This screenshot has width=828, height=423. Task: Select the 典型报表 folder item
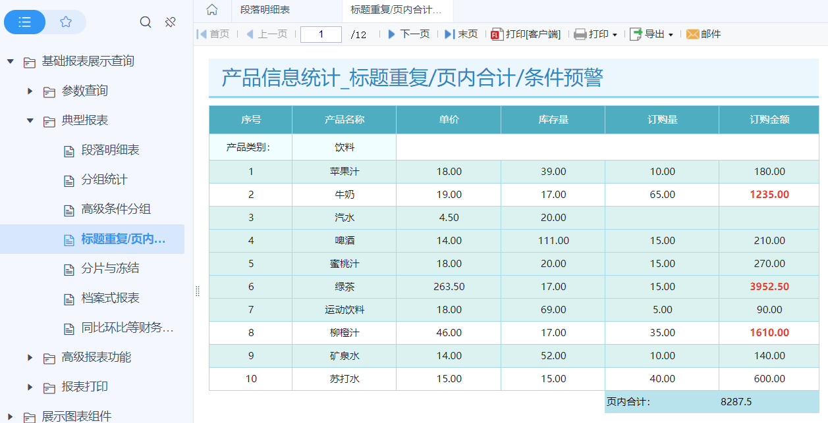tap(84, 120)
